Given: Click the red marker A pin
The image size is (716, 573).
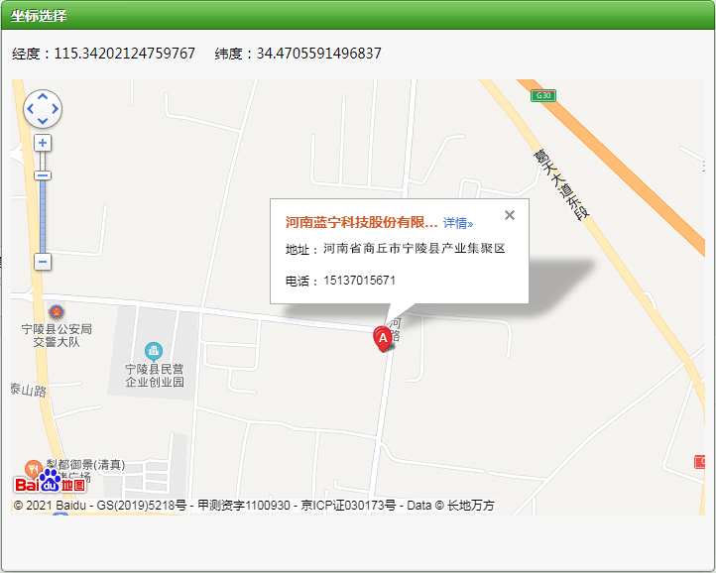Looking at the screenshot, I should coord(382,338).
